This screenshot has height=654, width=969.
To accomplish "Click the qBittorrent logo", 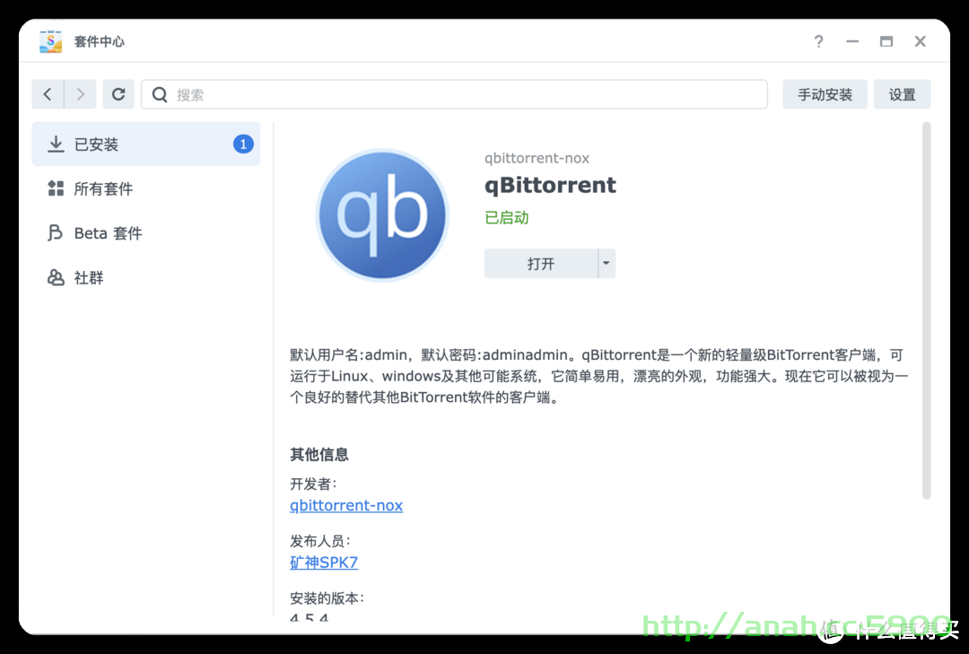I will point(382,215).
